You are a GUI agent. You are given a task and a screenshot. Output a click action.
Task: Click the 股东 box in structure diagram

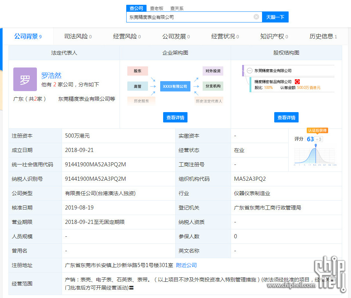pos(137,71)
